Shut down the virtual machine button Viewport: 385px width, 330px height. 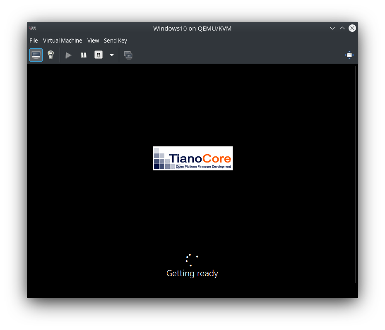(99, 55)
